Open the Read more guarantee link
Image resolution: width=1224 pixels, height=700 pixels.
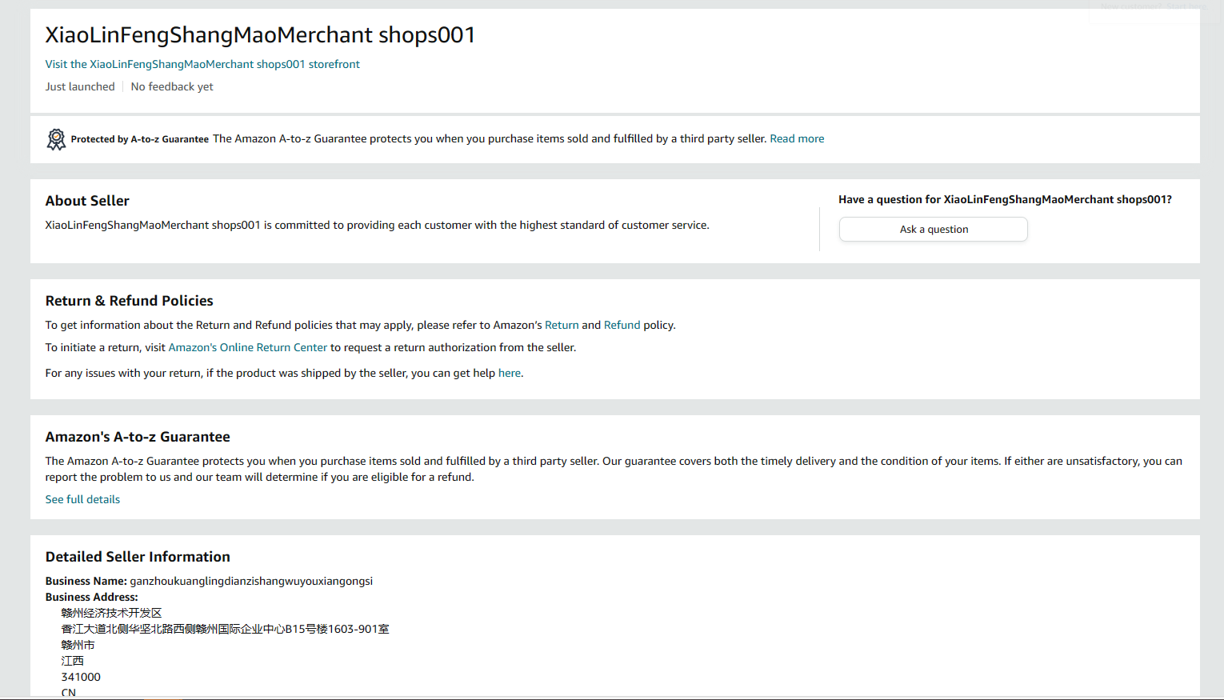click(x=797, y=138)
